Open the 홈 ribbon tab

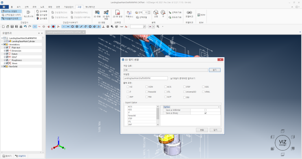[x=11, y=7]
